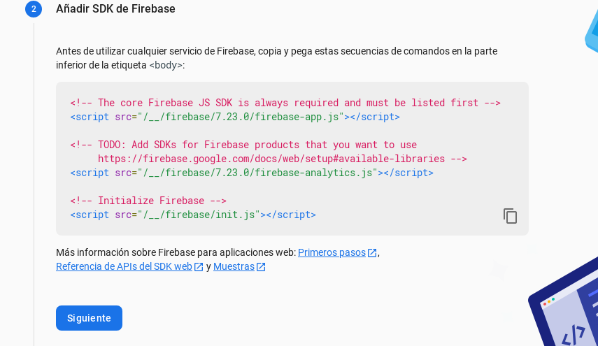Click the step 2 number badge
The image size is (598, 346).
(34, 9)
